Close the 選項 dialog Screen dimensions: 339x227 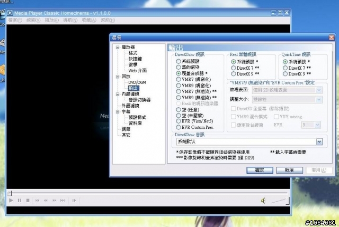[x=331, y=37]
